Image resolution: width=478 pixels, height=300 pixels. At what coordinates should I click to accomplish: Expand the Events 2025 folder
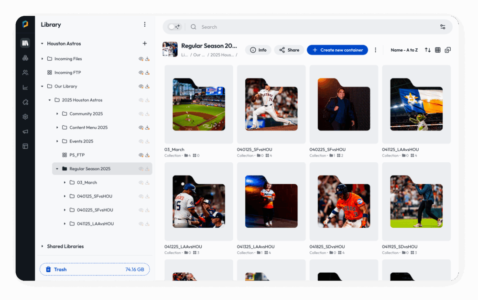[57, 141]
